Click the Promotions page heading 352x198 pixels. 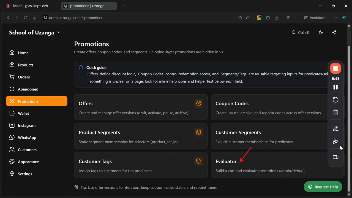tap(92, 44)
